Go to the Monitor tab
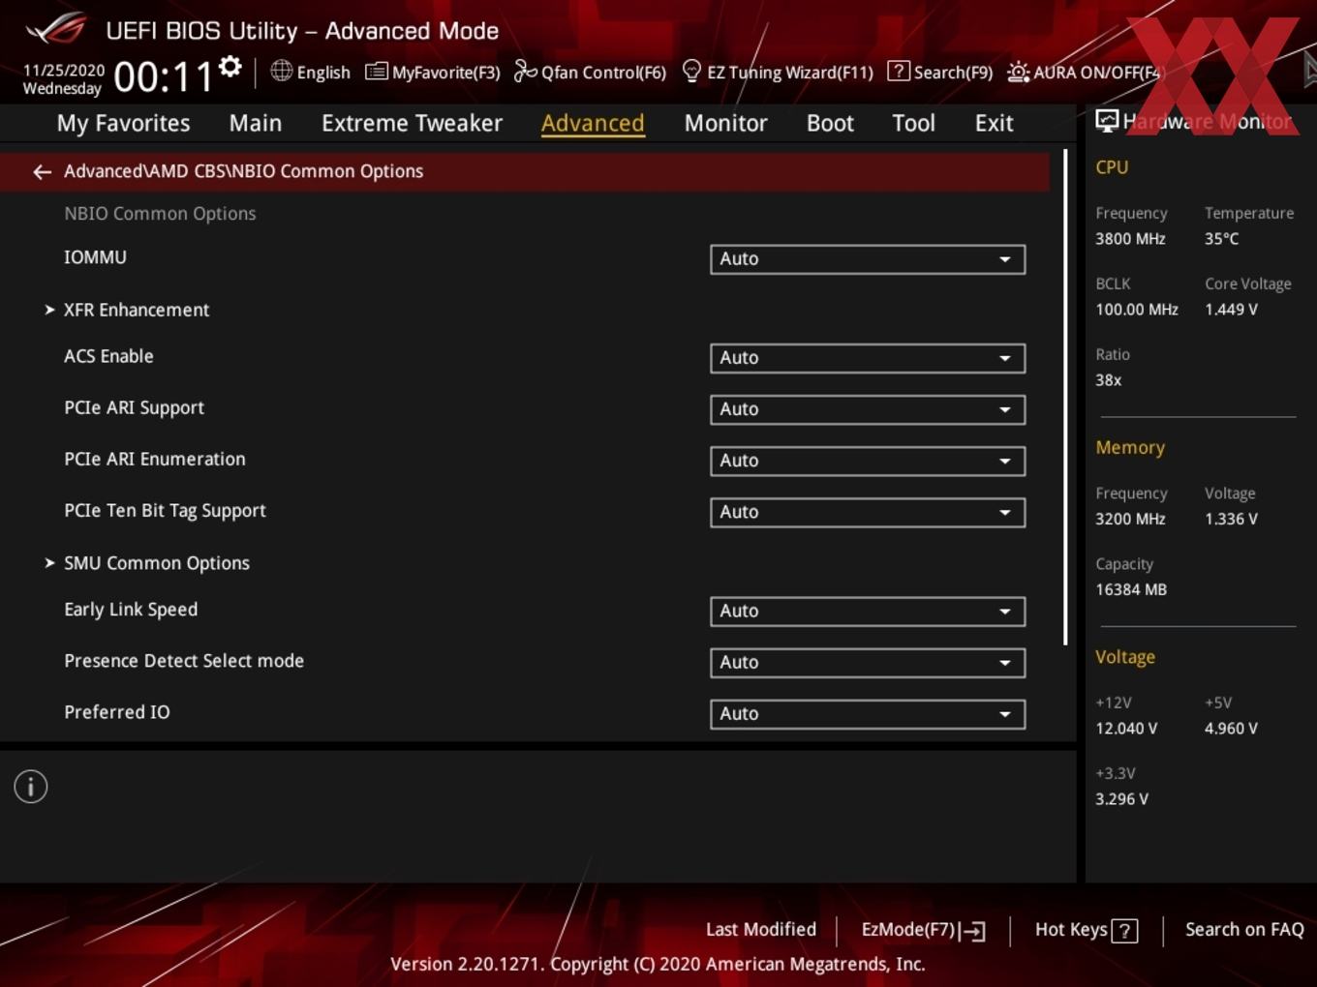The image size is (1317, 987). click(x=725, y=123)
